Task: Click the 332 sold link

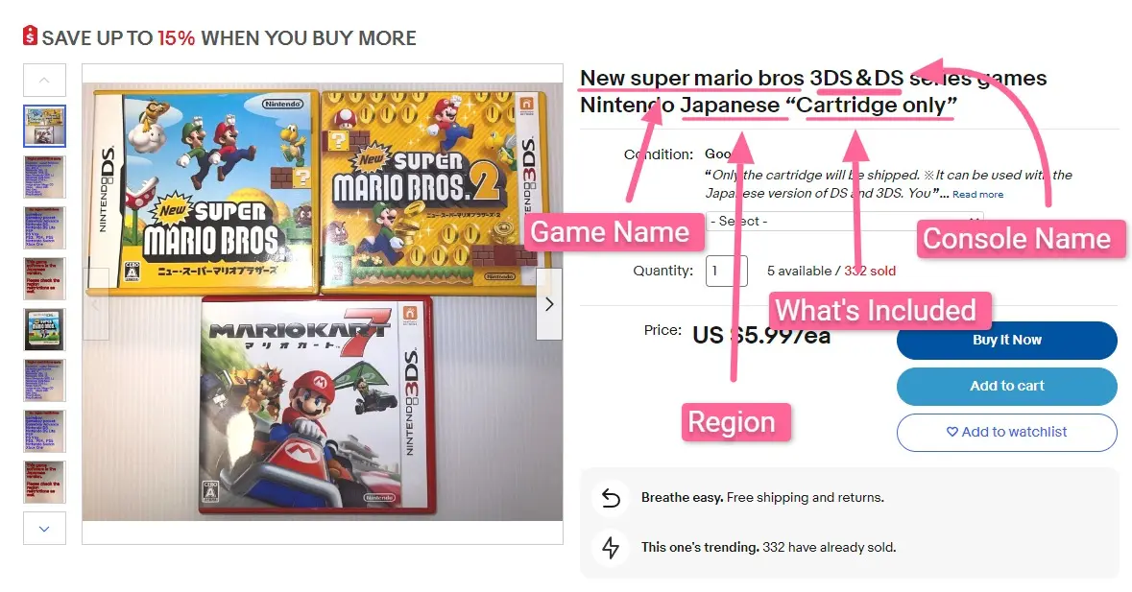Action: [870, 271]
